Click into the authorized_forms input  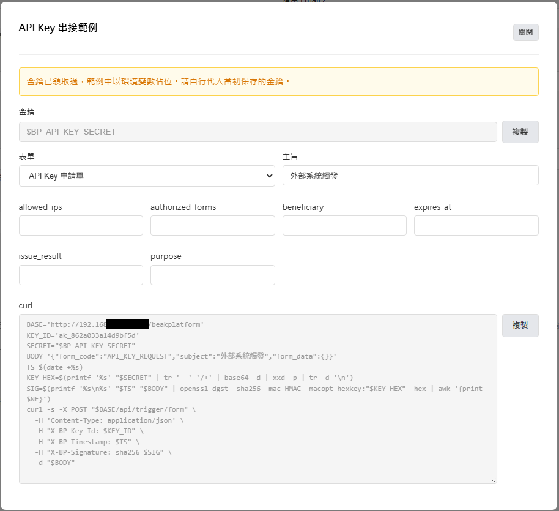(x=212, y=226)
